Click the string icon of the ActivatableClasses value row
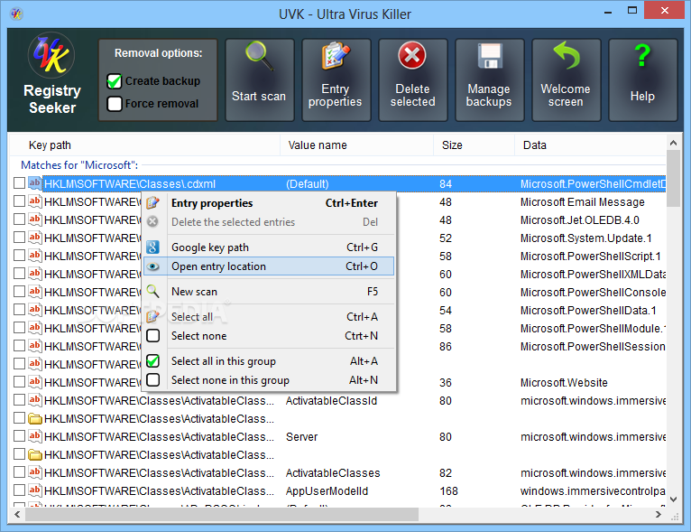691x532 pixels. (x=35, y=472)
